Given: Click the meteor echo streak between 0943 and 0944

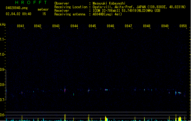Looking at the screenshot, I should (x=65, y=90).
